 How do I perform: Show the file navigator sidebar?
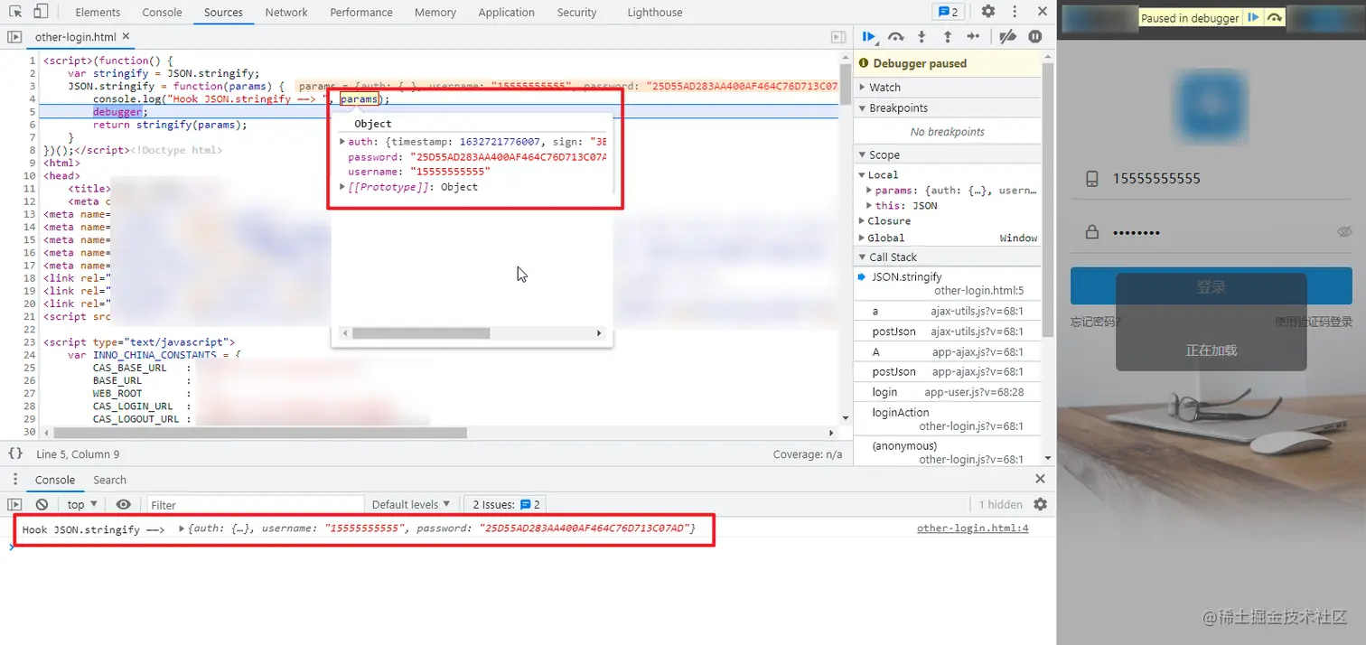click(14, 37)
